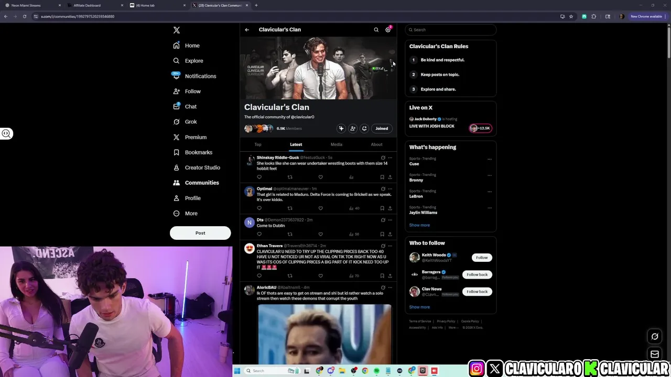Like Ethan Travers' post
Screen dimensions: 671x377
point(320,276)
